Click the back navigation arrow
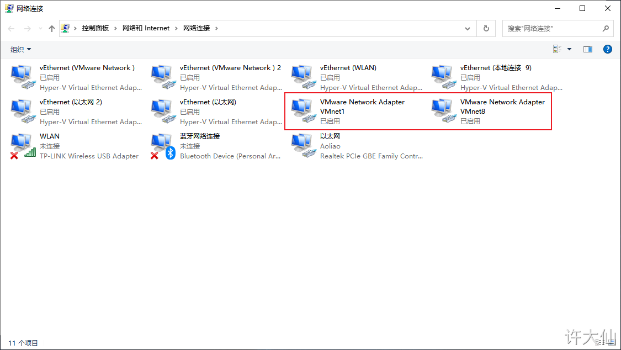This screenshot has height=350, width=621. pos(12,29)
